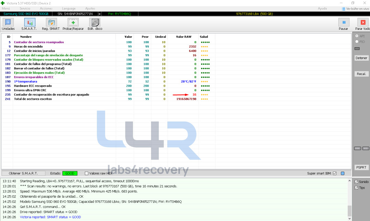Click raw value 2332
Image resolution: width=370 pixels, height=221 pixels.
click(192, 47)
